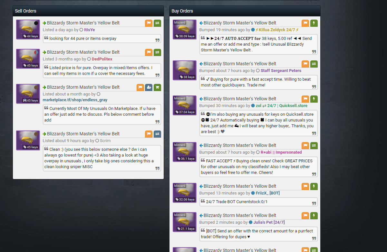
Task: Select 32.06 keys buy order thumbnail
Action: pos(185,193)
